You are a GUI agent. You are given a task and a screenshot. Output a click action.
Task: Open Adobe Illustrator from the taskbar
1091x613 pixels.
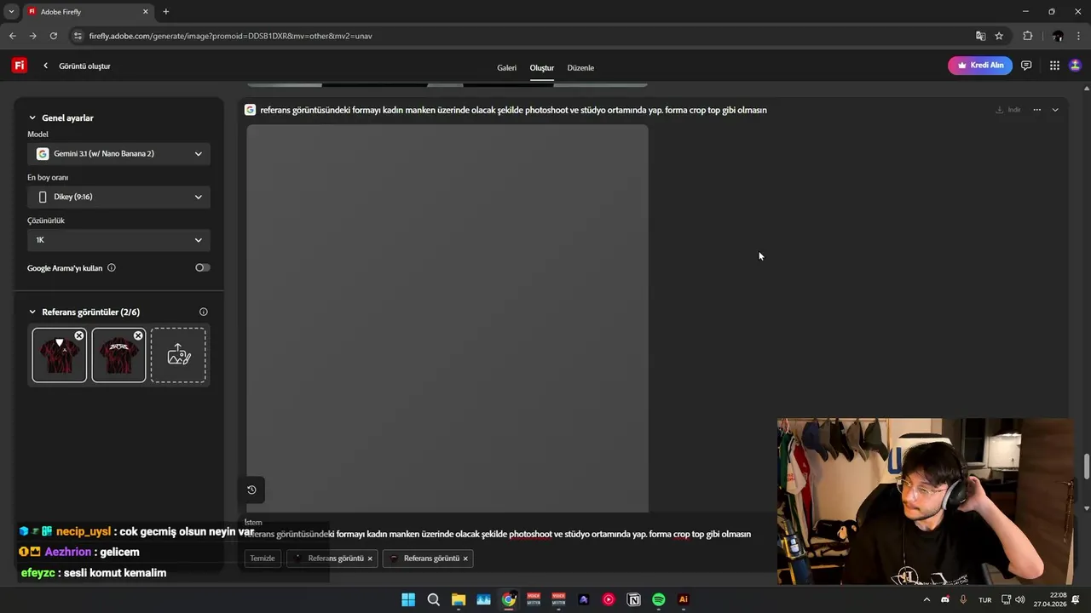click(683, 599)
